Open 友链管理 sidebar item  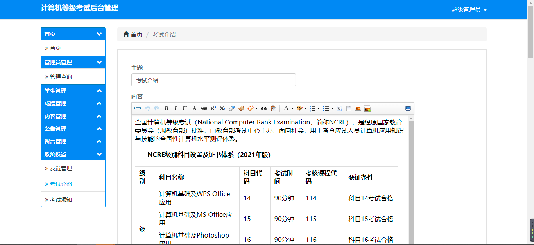point(73,168)
